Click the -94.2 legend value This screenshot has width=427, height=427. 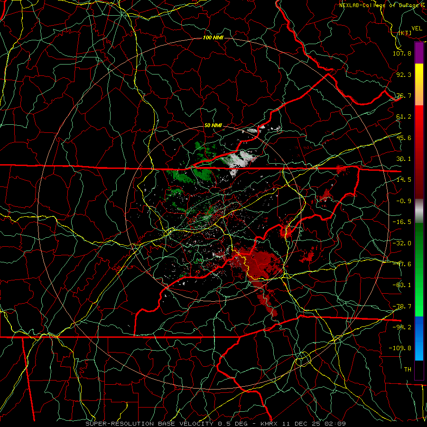click(x=402, y=327)
